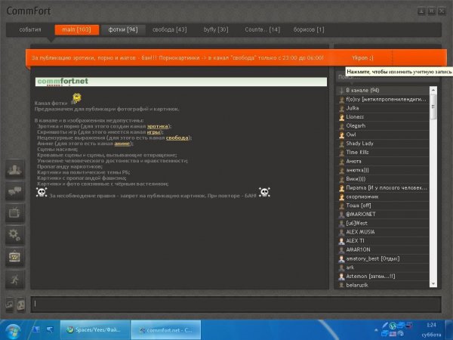Select user Julka in the list

pyautogui.click(x=384, y=108)
